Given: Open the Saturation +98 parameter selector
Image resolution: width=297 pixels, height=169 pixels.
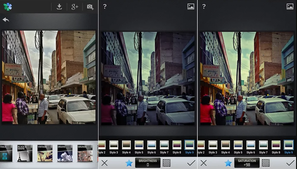Looking at the screenshot, I should point(247,163).
